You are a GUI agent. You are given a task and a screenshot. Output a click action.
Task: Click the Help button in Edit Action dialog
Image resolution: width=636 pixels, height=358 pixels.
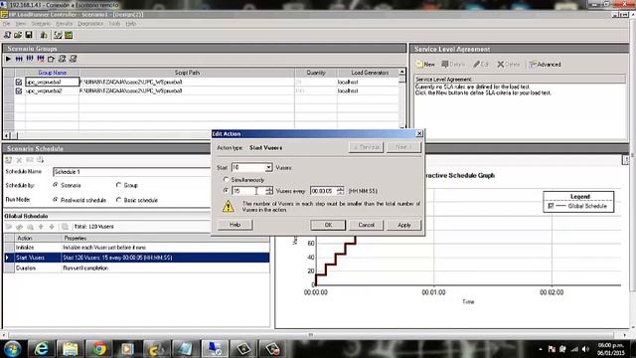point(235,225)
